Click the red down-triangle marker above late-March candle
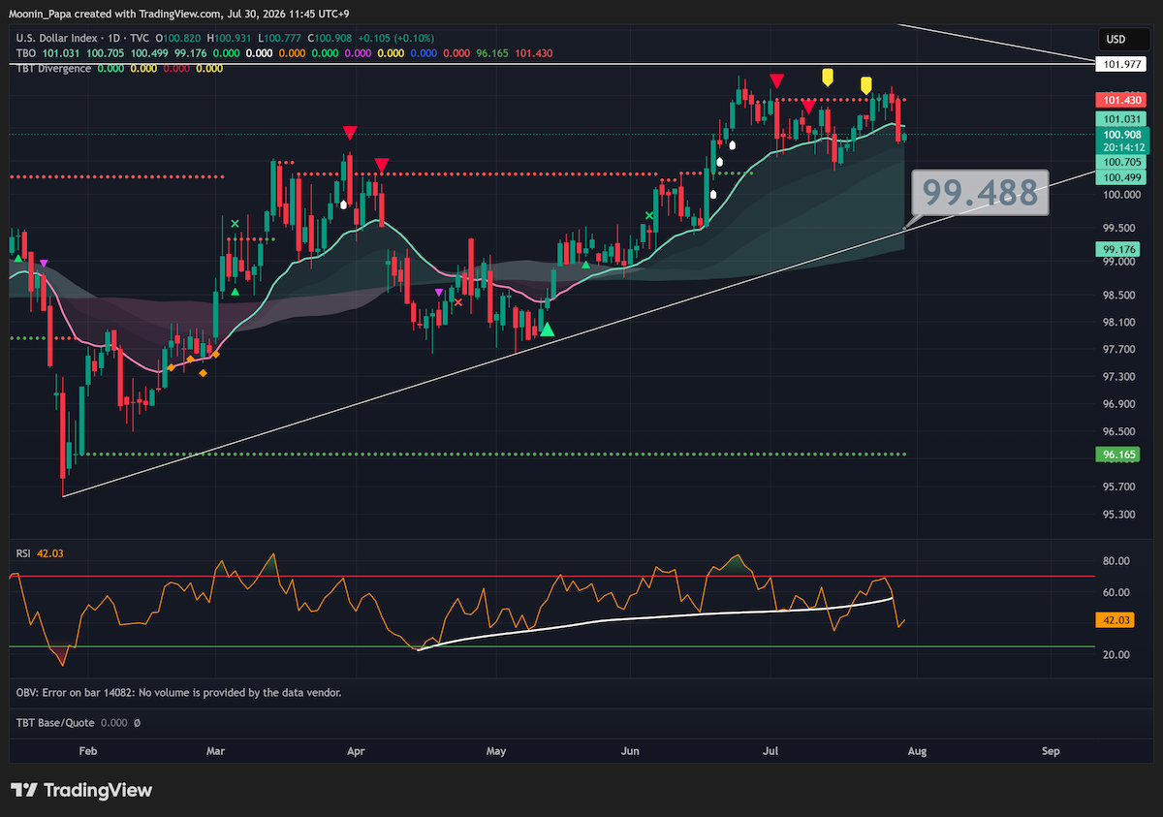Viewport: 1163px width, 817px height. (349, 132)
